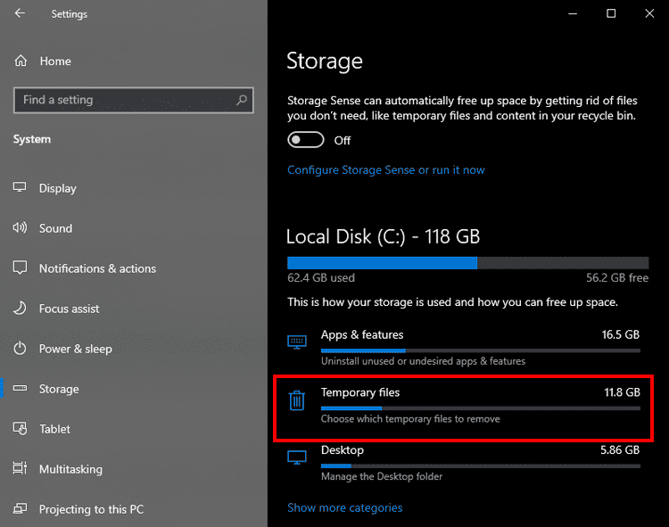Select the Sound speaker icon

pos(20,227)
